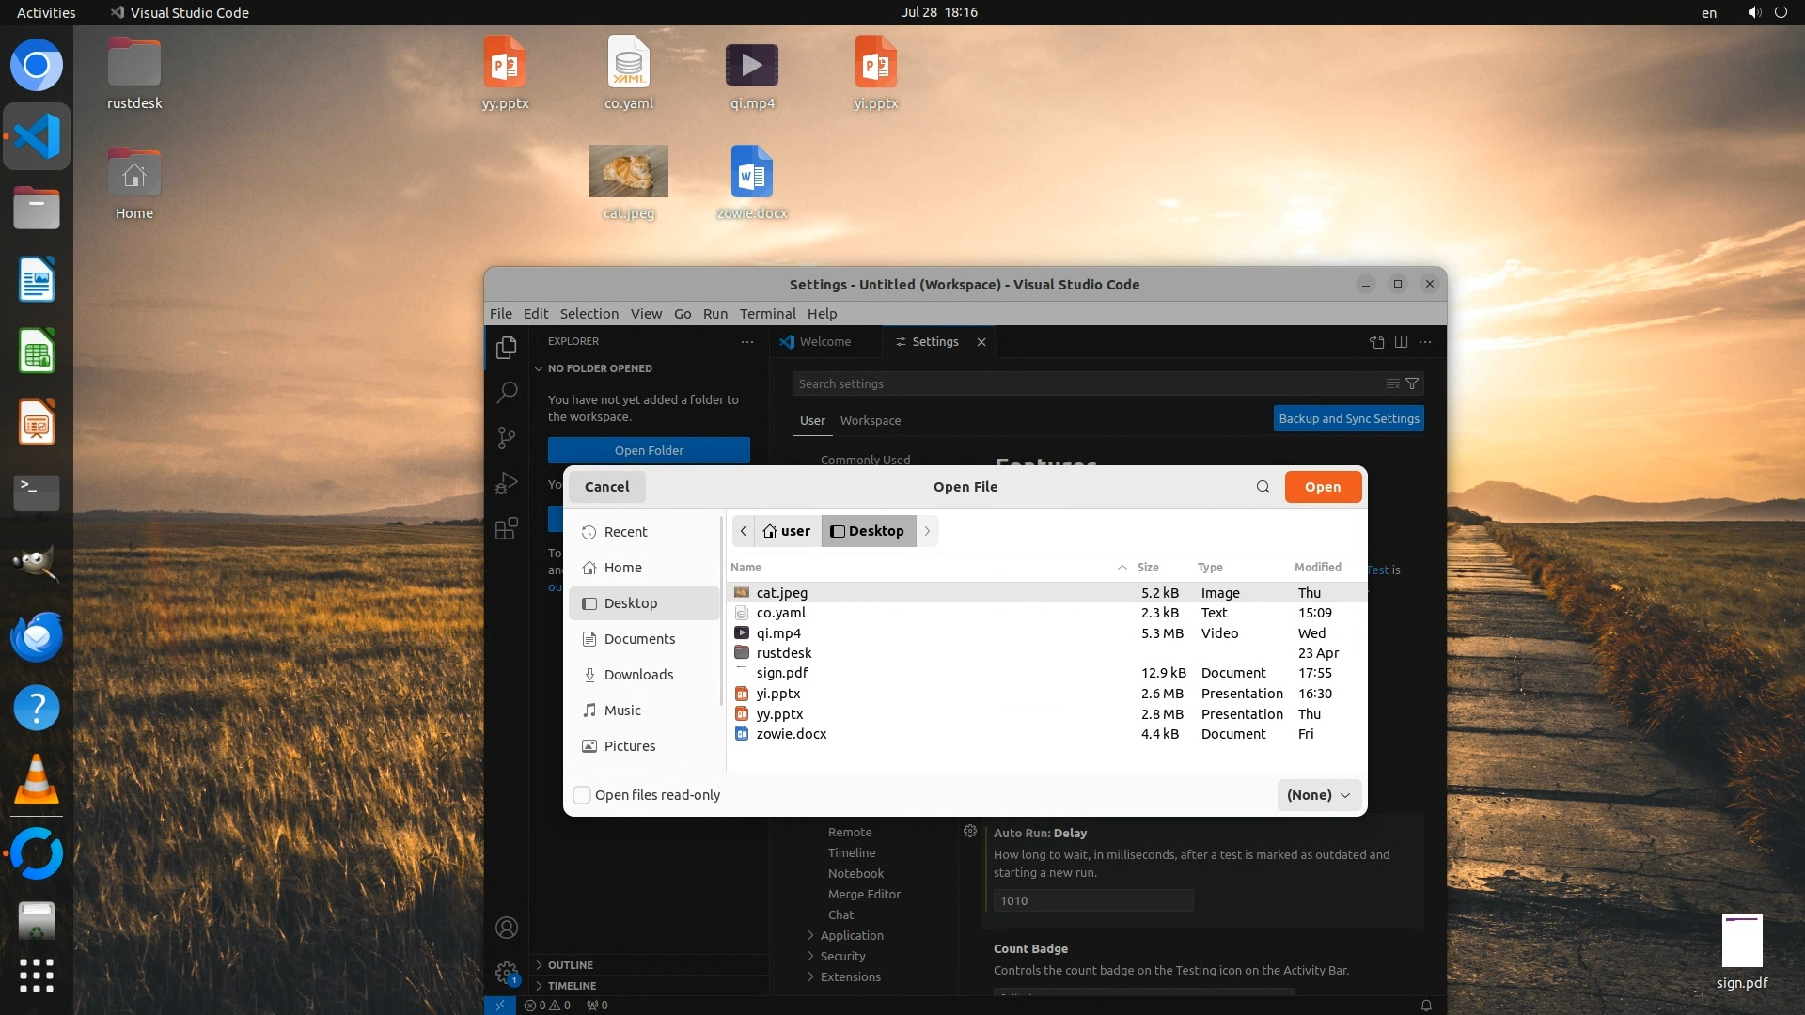Click the Open Settings (JSON) icon
The width and height of the screenshot is (1805, 1015).
[x=1377, y=342]
